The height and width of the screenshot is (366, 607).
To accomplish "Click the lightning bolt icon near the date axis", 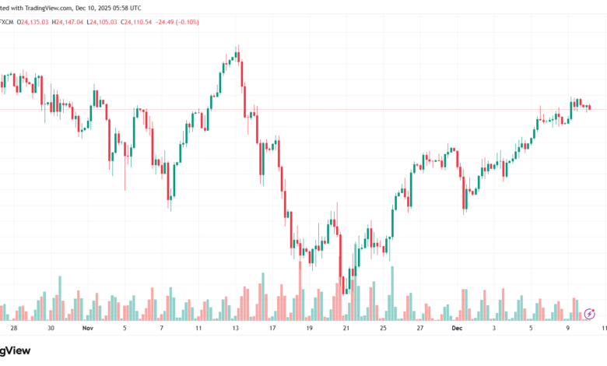I will tap(589, 314).
